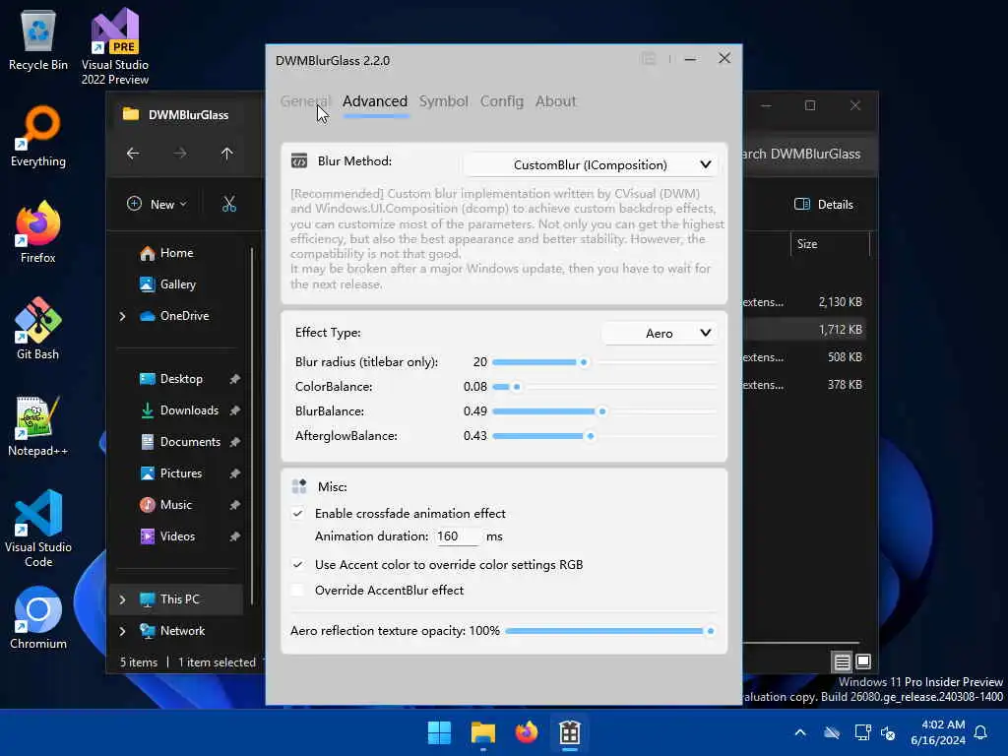Screen dimensions: 1008x756
Task: Open the Everything search shortcut
Action: coord(38,136)
